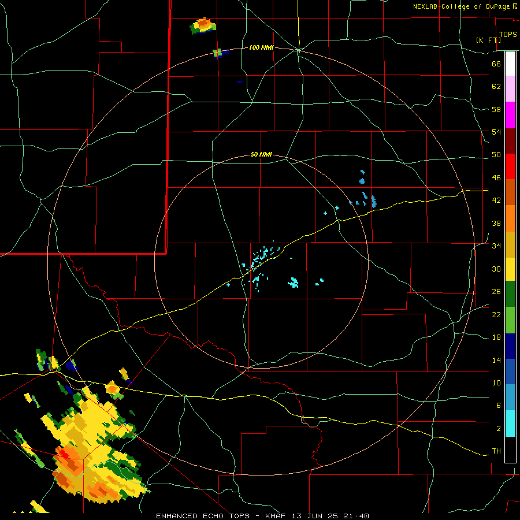Click the TH threshold label on the legend
The height and width of the screenshot is (520, 520).
point(496,451)
